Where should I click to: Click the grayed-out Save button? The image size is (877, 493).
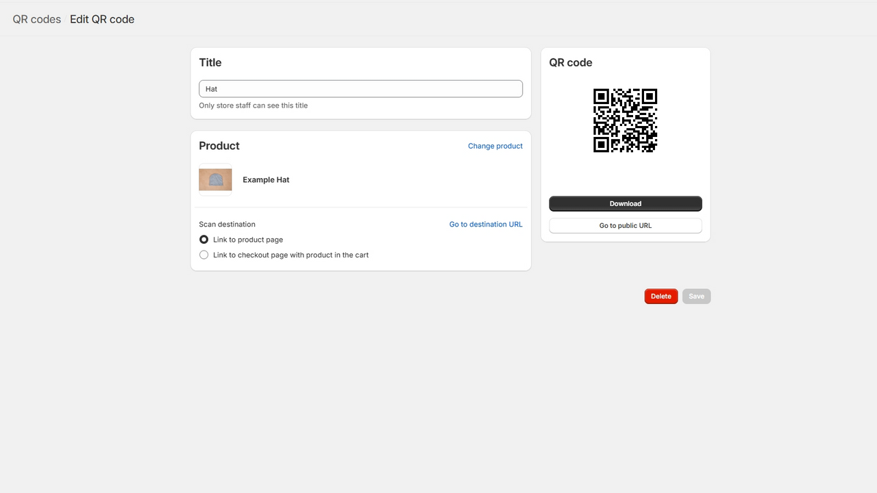(x=696, y=296)
